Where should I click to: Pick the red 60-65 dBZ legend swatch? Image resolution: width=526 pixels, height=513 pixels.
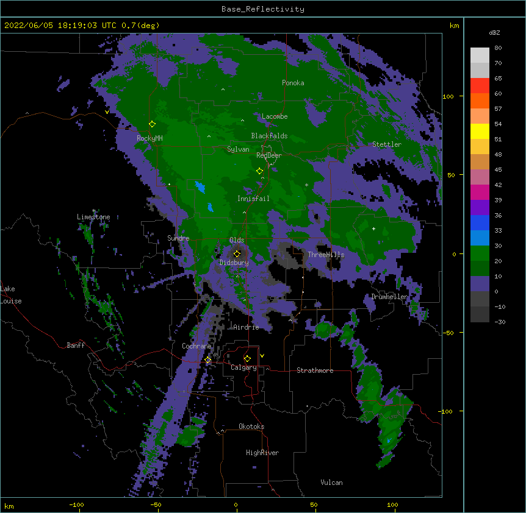pos(480,86)
